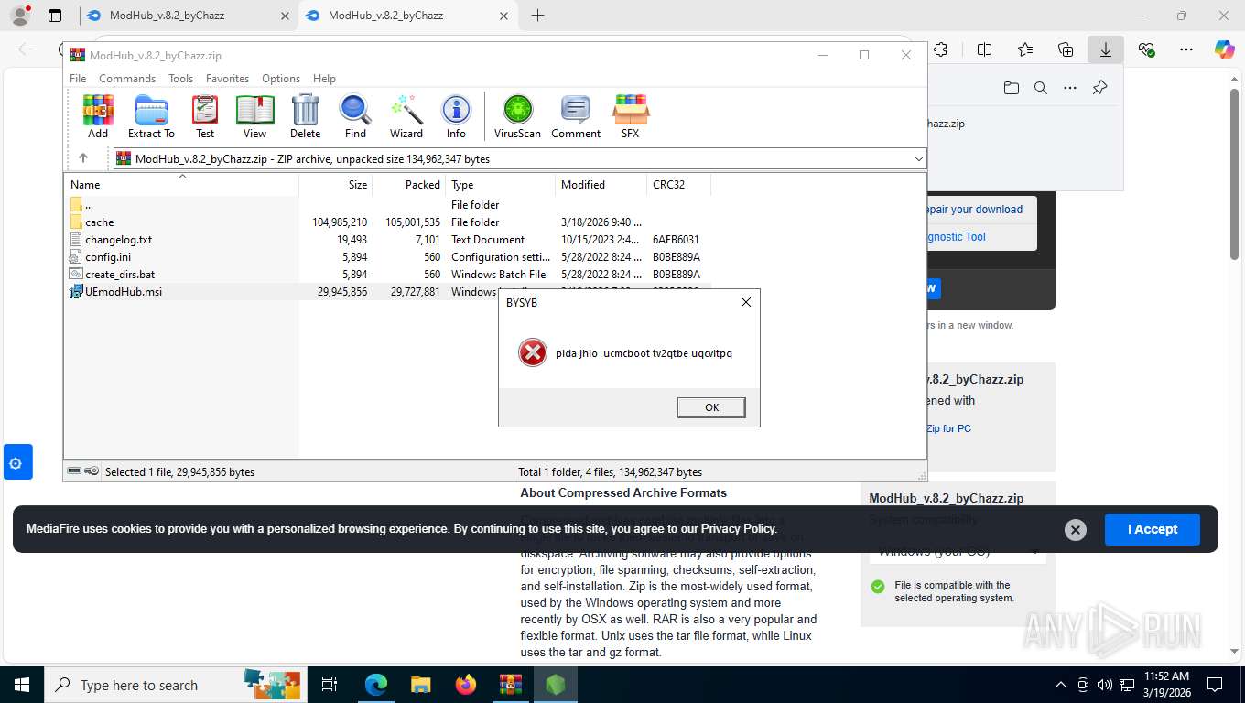Open Copilot icon in Edge

(1225, 49)
